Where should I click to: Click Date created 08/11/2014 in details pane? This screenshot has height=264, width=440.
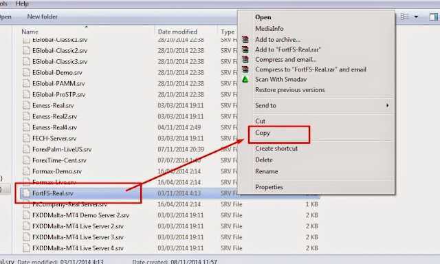click(x=174, y=261)
